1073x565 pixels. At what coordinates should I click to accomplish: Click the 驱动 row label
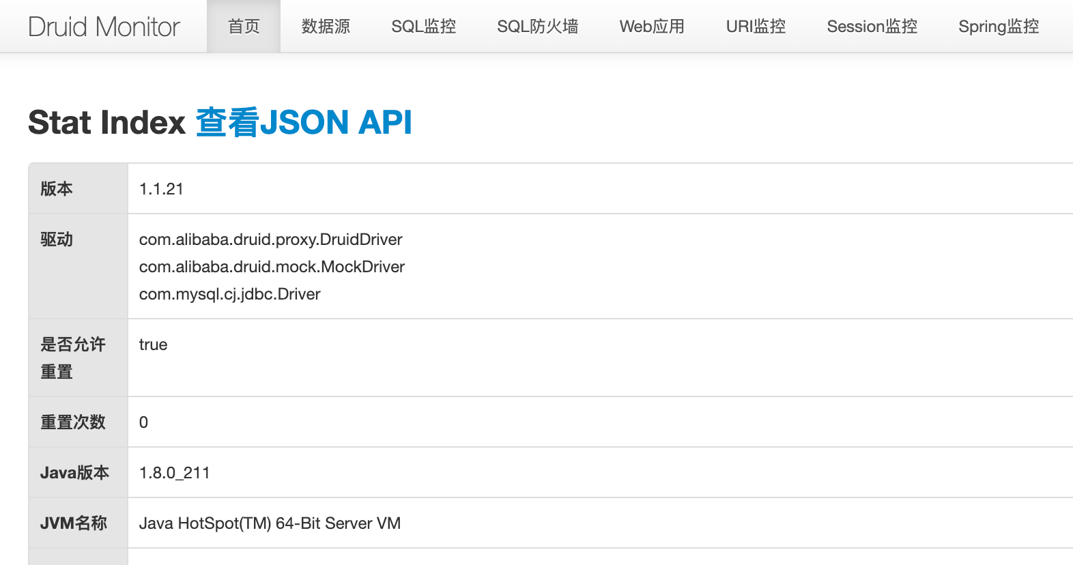(57, 240)
